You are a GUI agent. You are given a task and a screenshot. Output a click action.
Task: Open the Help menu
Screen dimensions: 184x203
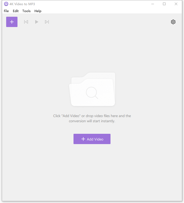(38, 11)
